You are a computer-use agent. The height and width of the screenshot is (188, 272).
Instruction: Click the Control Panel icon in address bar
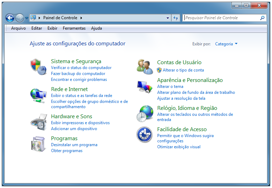33,18
